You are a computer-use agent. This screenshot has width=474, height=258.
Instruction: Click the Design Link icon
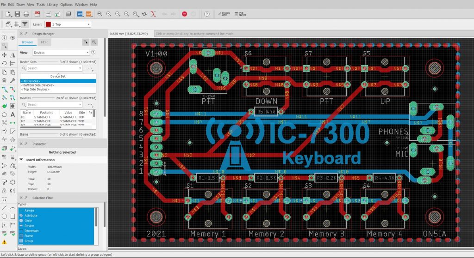224,14
